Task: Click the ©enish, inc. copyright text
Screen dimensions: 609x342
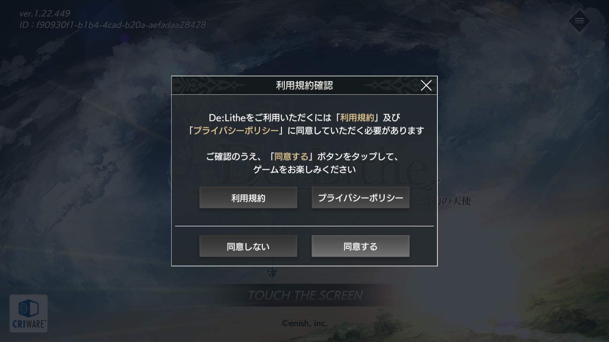Action: click(x=304, y=323)
